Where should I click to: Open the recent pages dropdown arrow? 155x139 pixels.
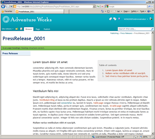point(11,6)
